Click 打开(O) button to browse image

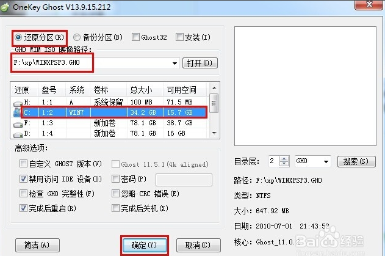200,63
